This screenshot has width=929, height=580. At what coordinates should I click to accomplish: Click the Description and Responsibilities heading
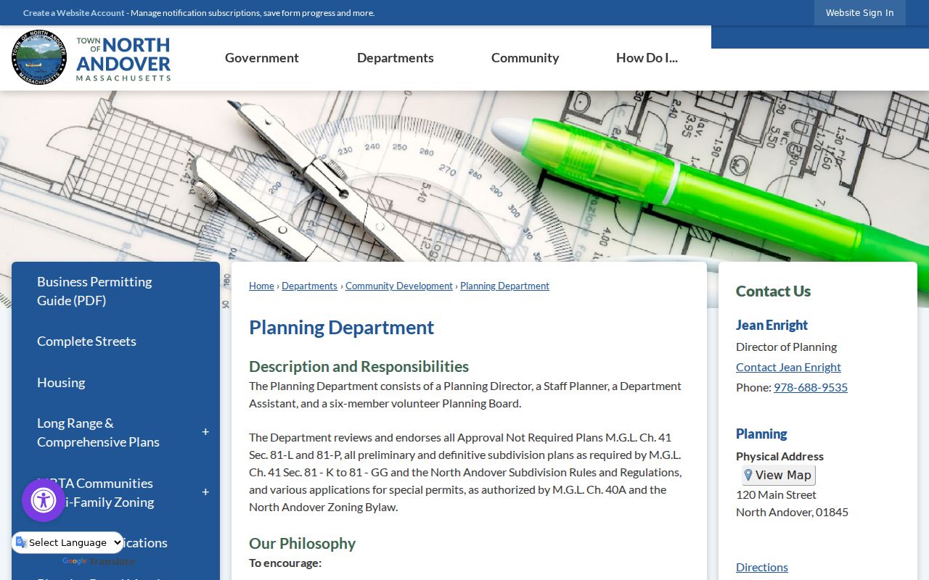[359, 366]
